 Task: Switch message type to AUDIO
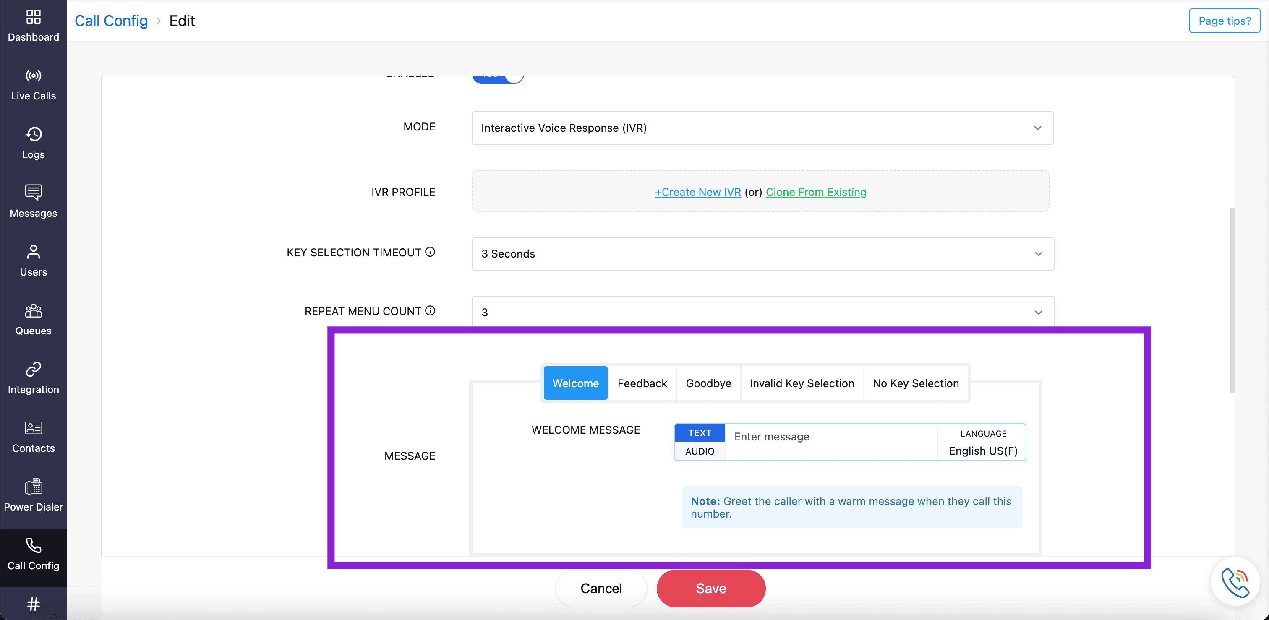point(699,451)
